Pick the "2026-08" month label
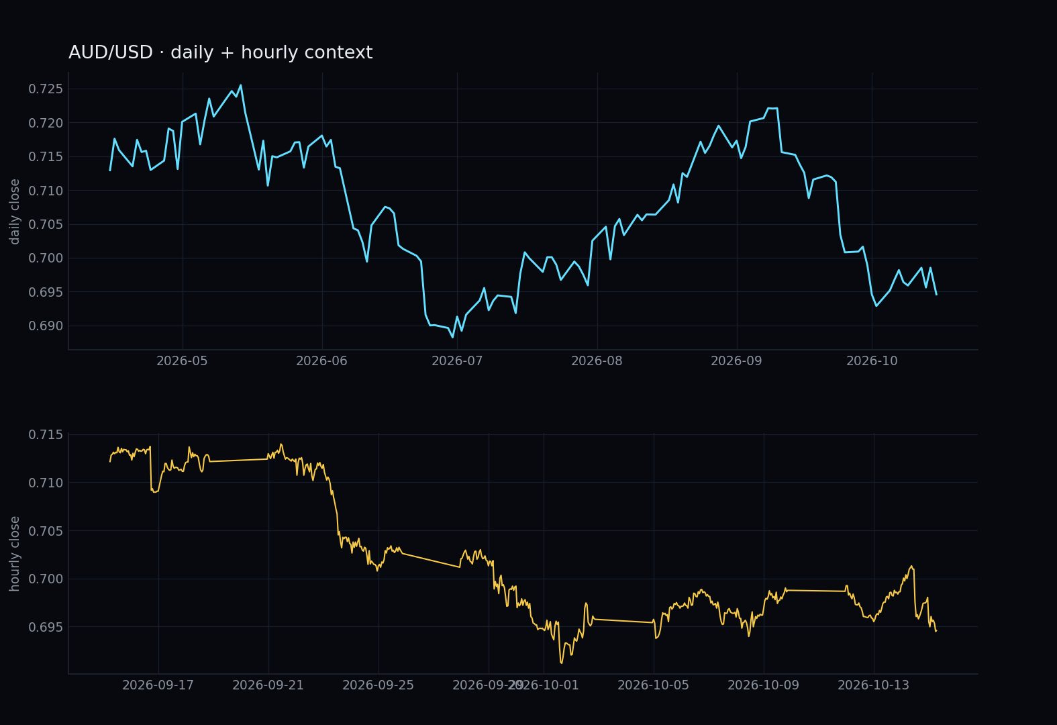Viewport: 1057px width, 725px height. click(597, 361)
